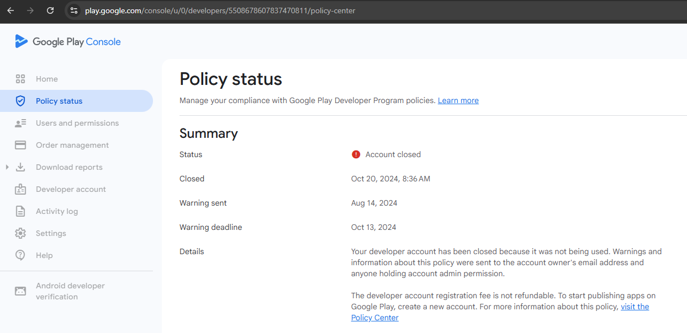Open the Activity log section
The image size is (687, 333).
point(57,211)
